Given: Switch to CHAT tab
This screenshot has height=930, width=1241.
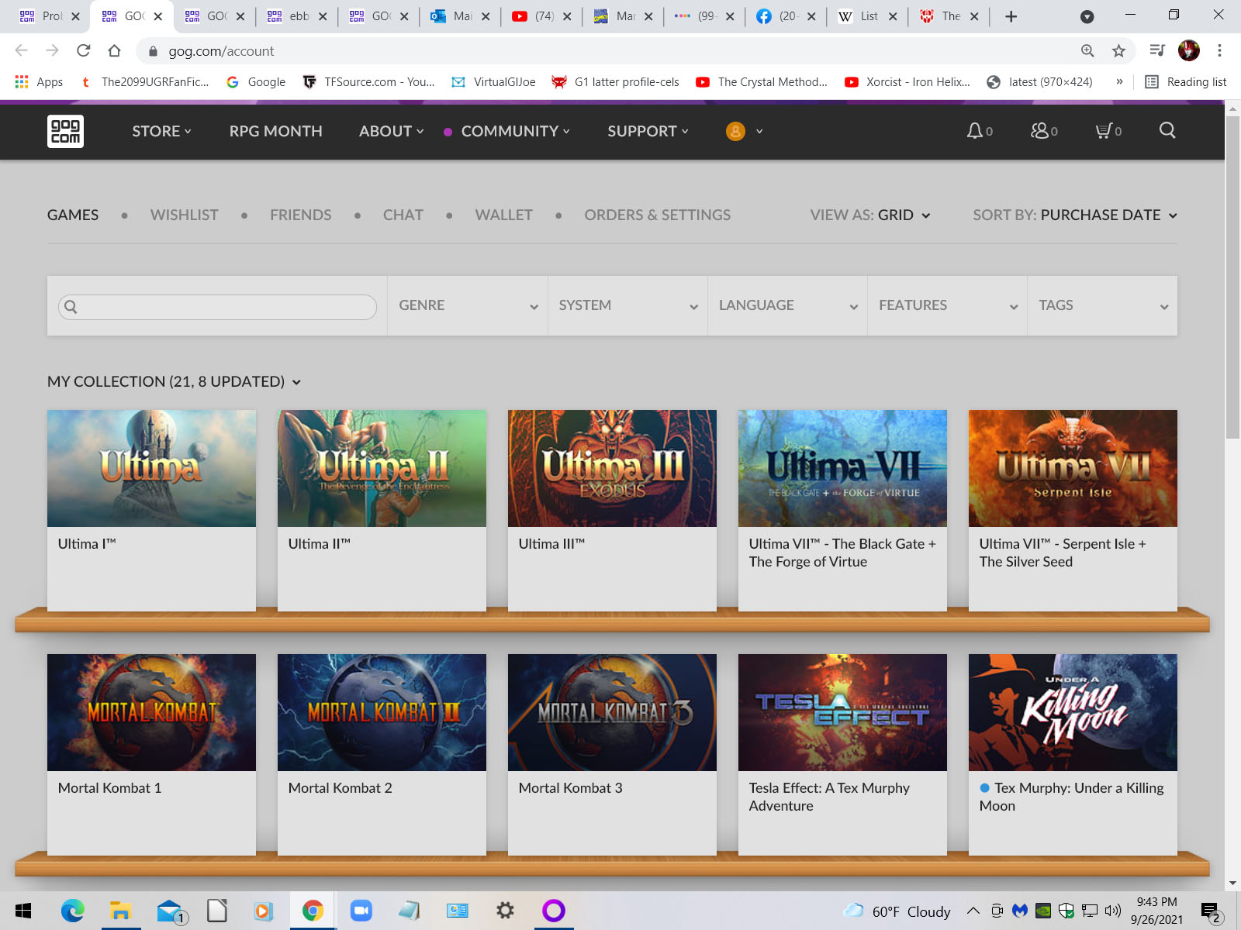Looking at the screenshot, I should [x=403, y=215].
